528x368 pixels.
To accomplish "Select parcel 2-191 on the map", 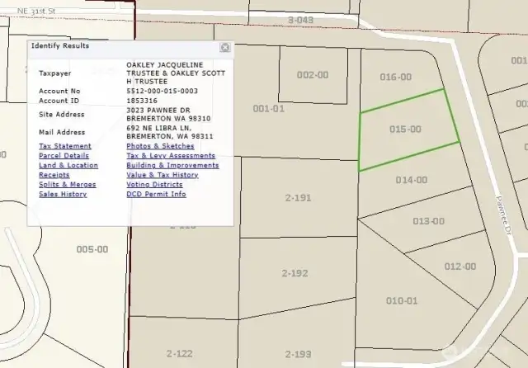I will click(x=298, y=198).
